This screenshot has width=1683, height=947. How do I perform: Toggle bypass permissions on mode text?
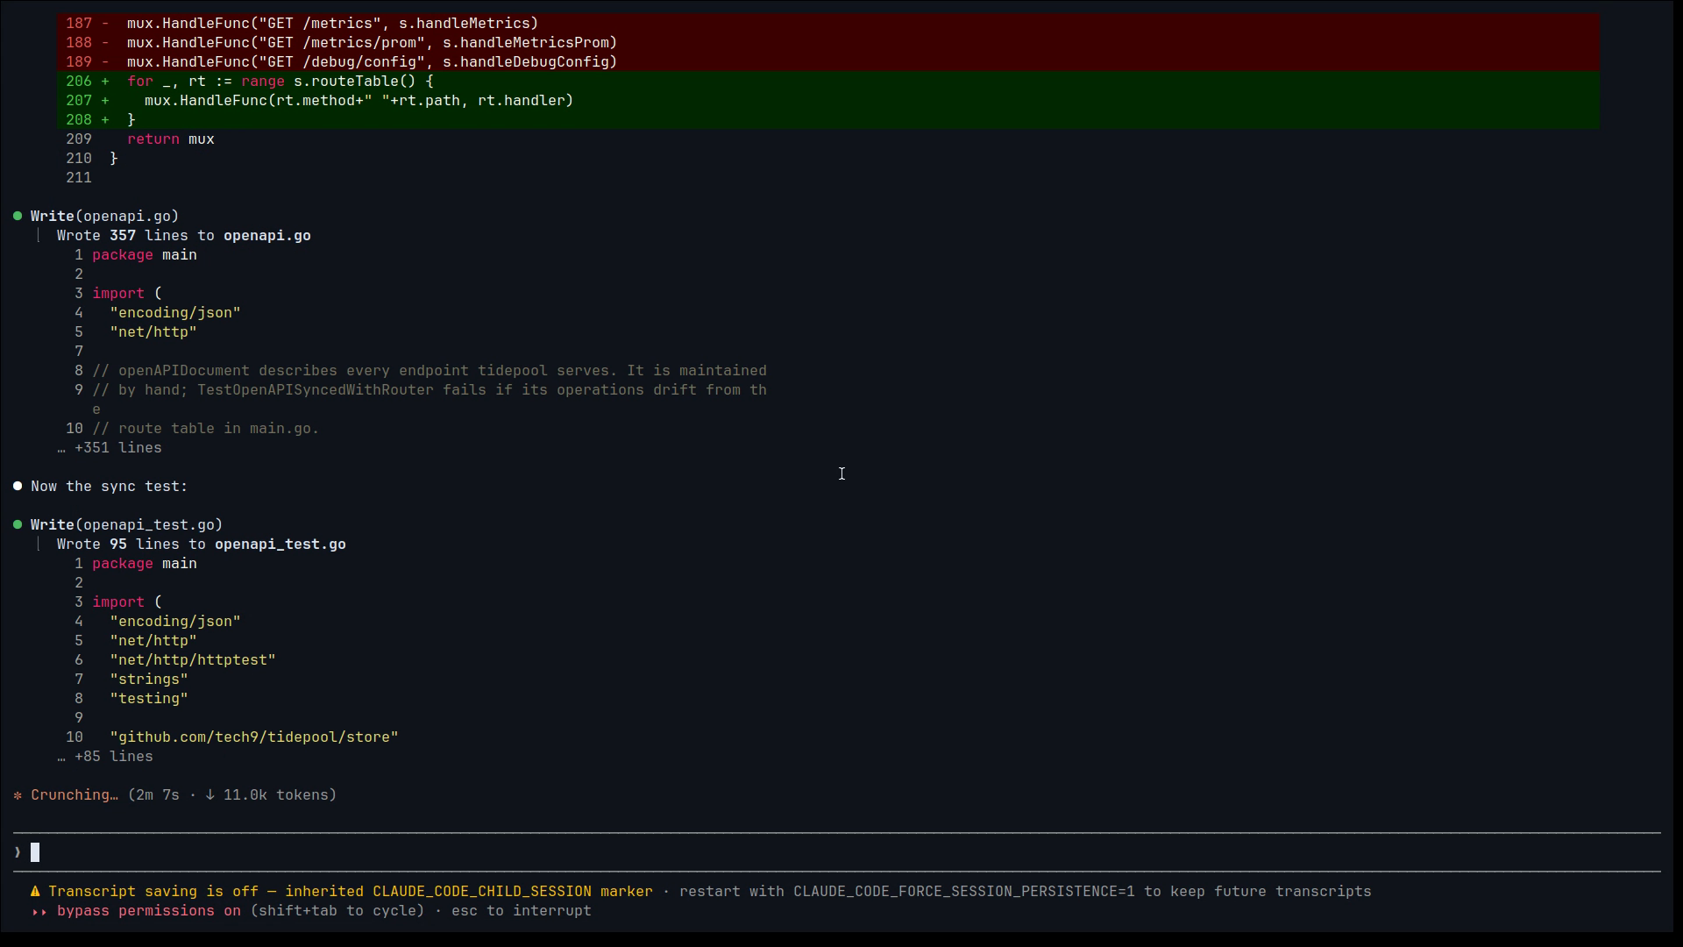pyautogui.click(x=149, y=911)
